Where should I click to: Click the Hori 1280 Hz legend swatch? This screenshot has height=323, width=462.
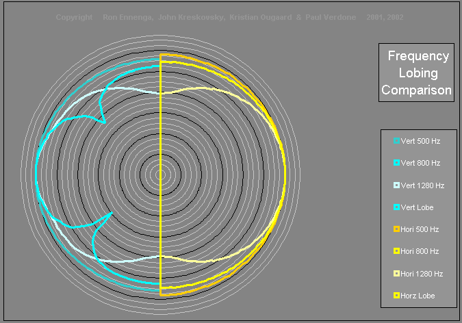[x=396, y=274]
